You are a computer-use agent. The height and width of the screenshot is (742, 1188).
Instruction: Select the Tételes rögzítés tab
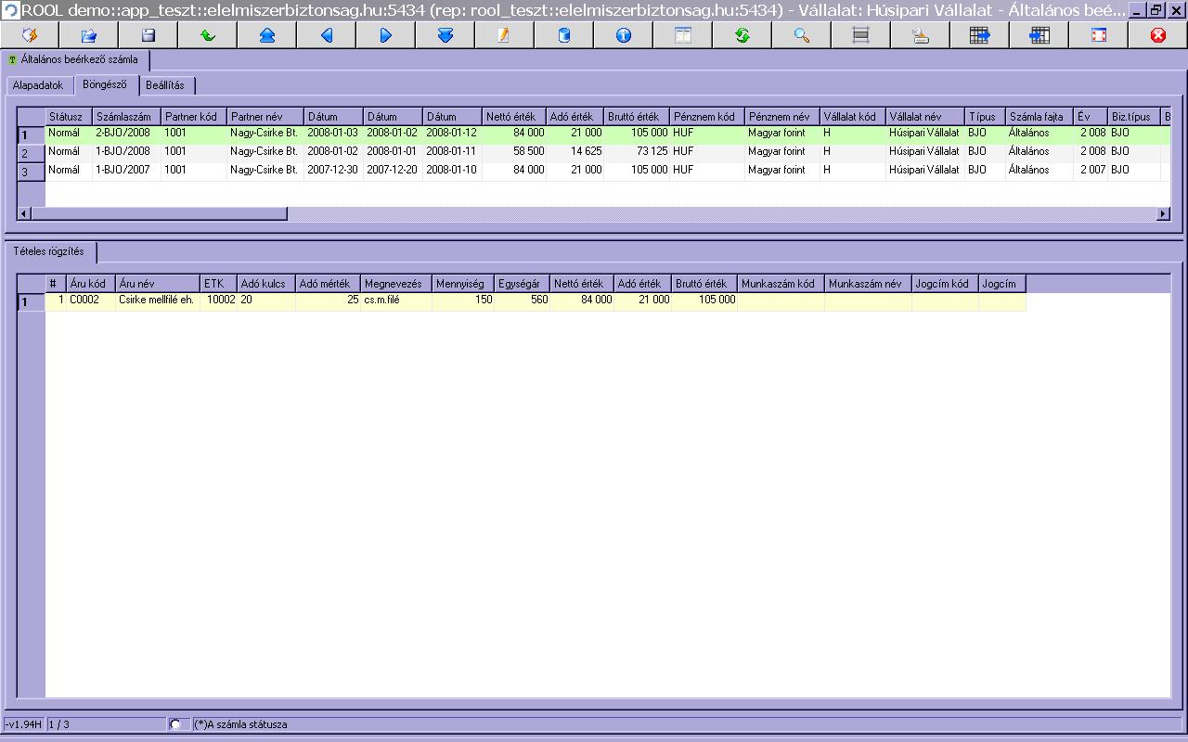[49, 251]
